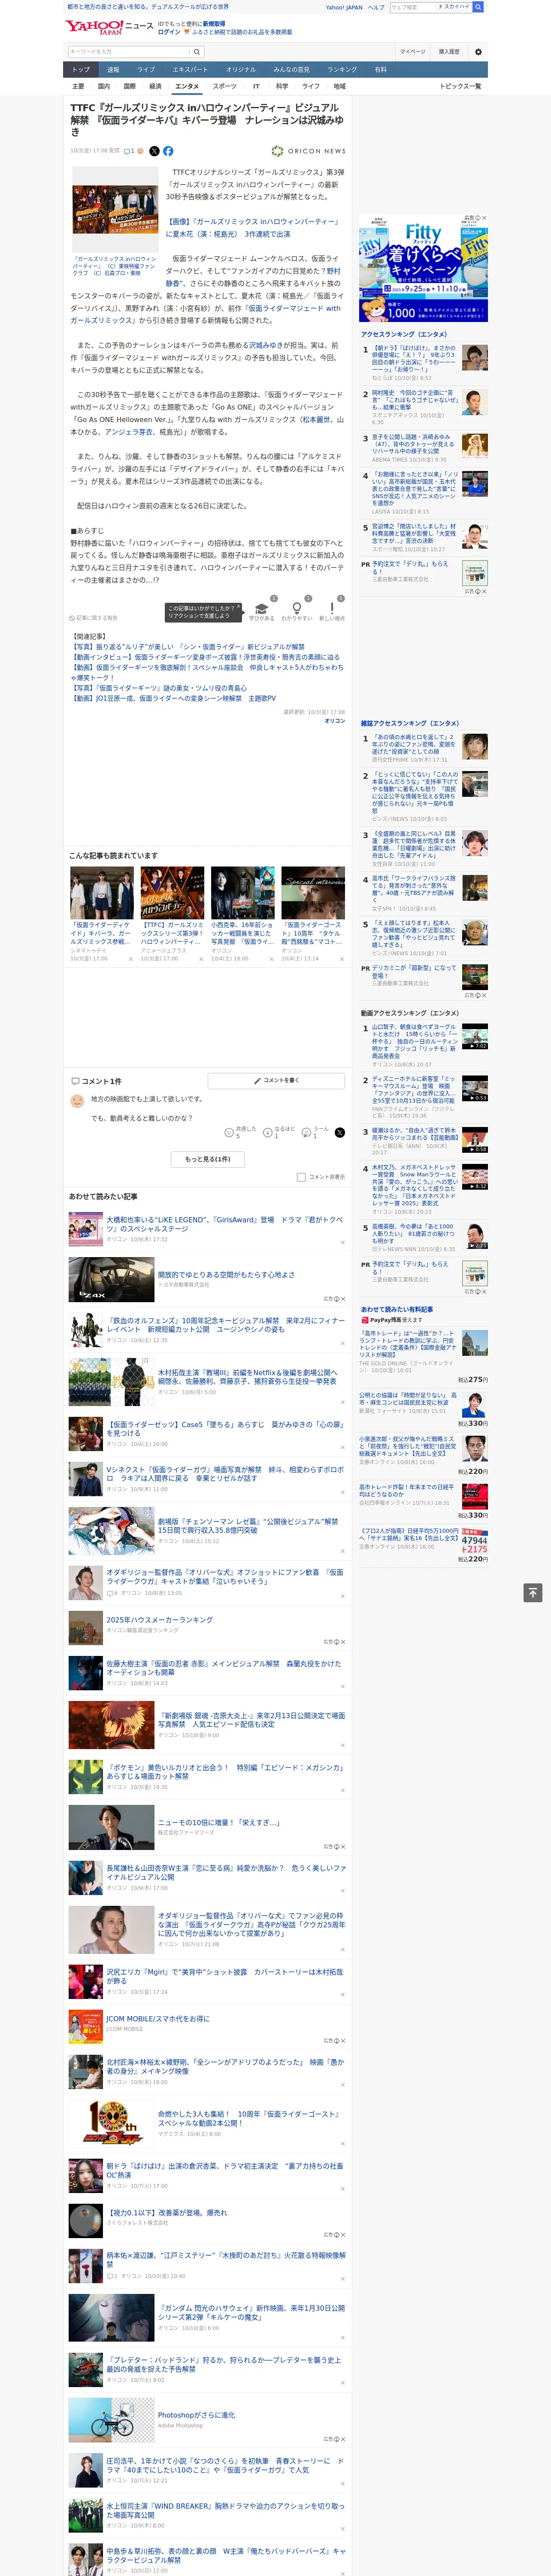Open 沢尻エリカ『Mgirl』article link
This screenshot has height=2576, width=551.
[225, 1976]
